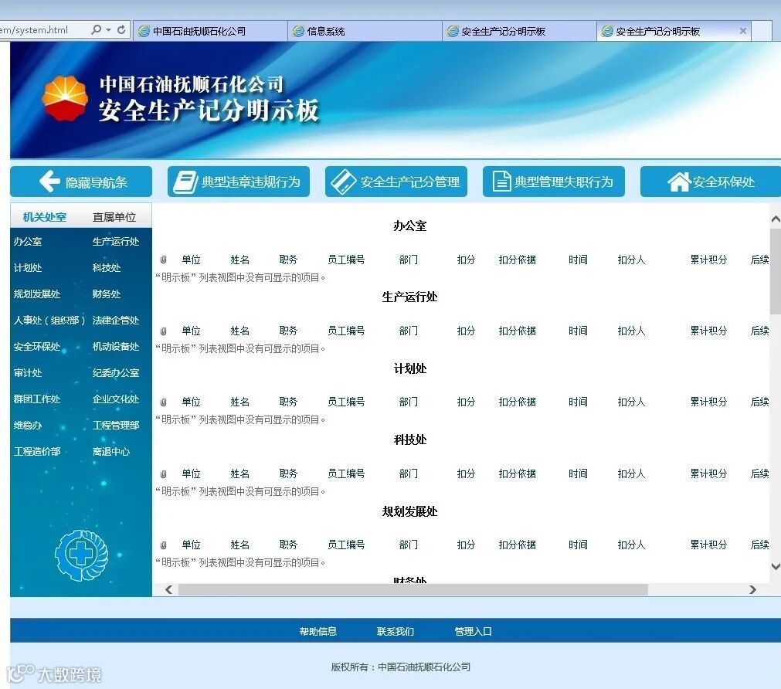Image resolution: width=781 pixels, height=689 pixels.
Task: Click the 联系我们 footer link
Action: click(x=396, y=632)
